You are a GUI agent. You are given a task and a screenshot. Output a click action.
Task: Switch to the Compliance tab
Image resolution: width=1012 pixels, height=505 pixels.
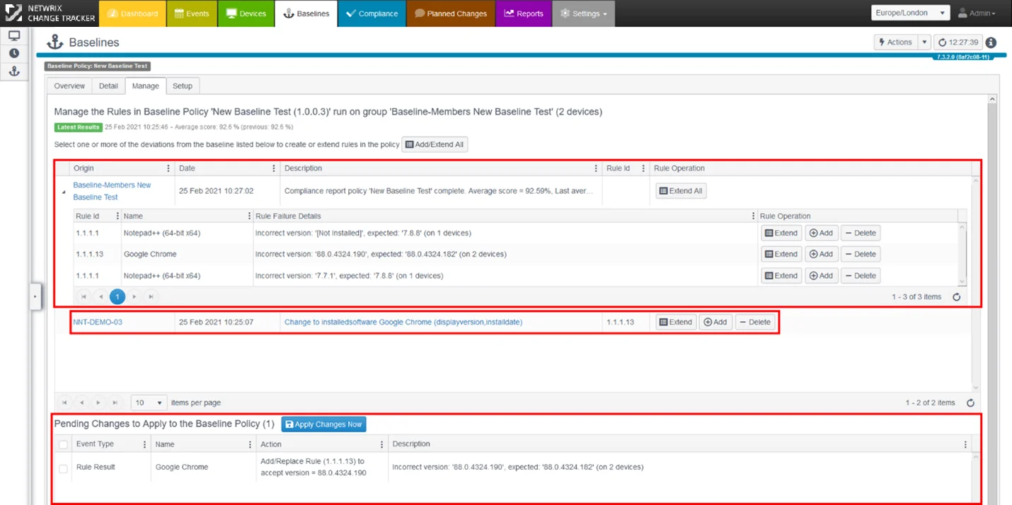[372, 13]
